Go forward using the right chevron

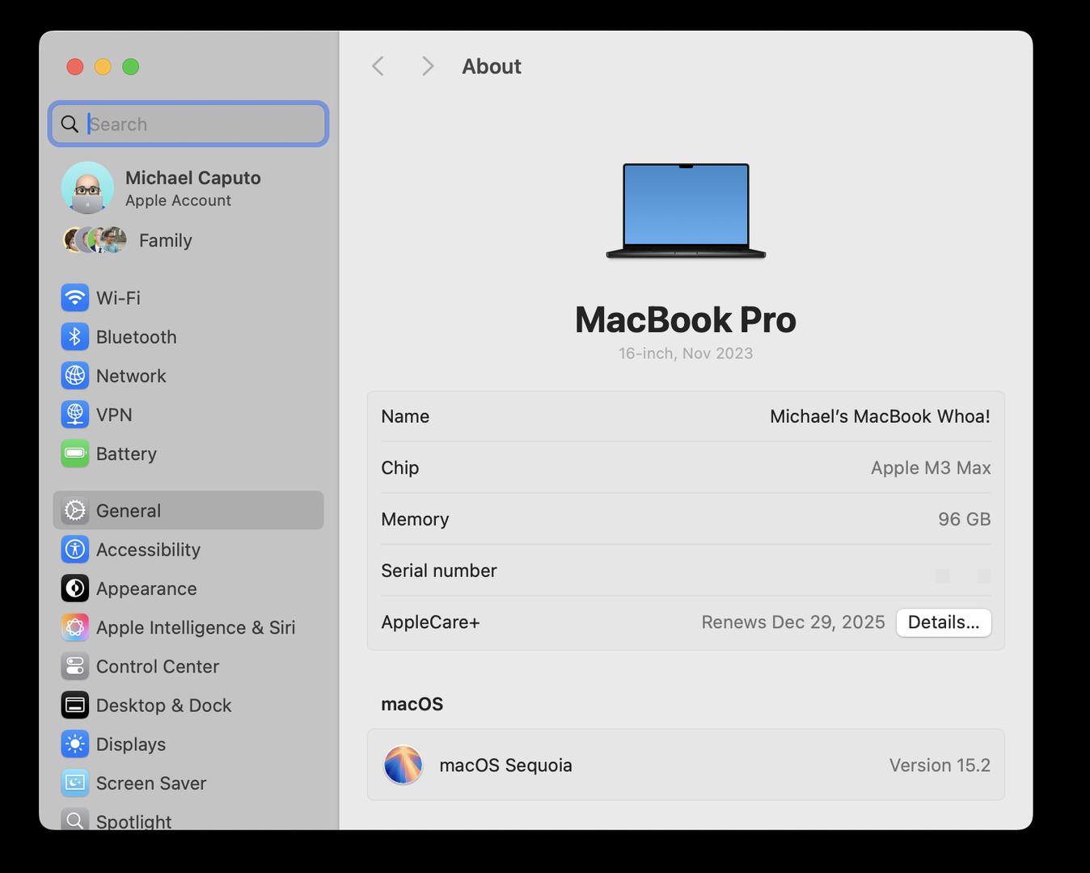[428, 66]
